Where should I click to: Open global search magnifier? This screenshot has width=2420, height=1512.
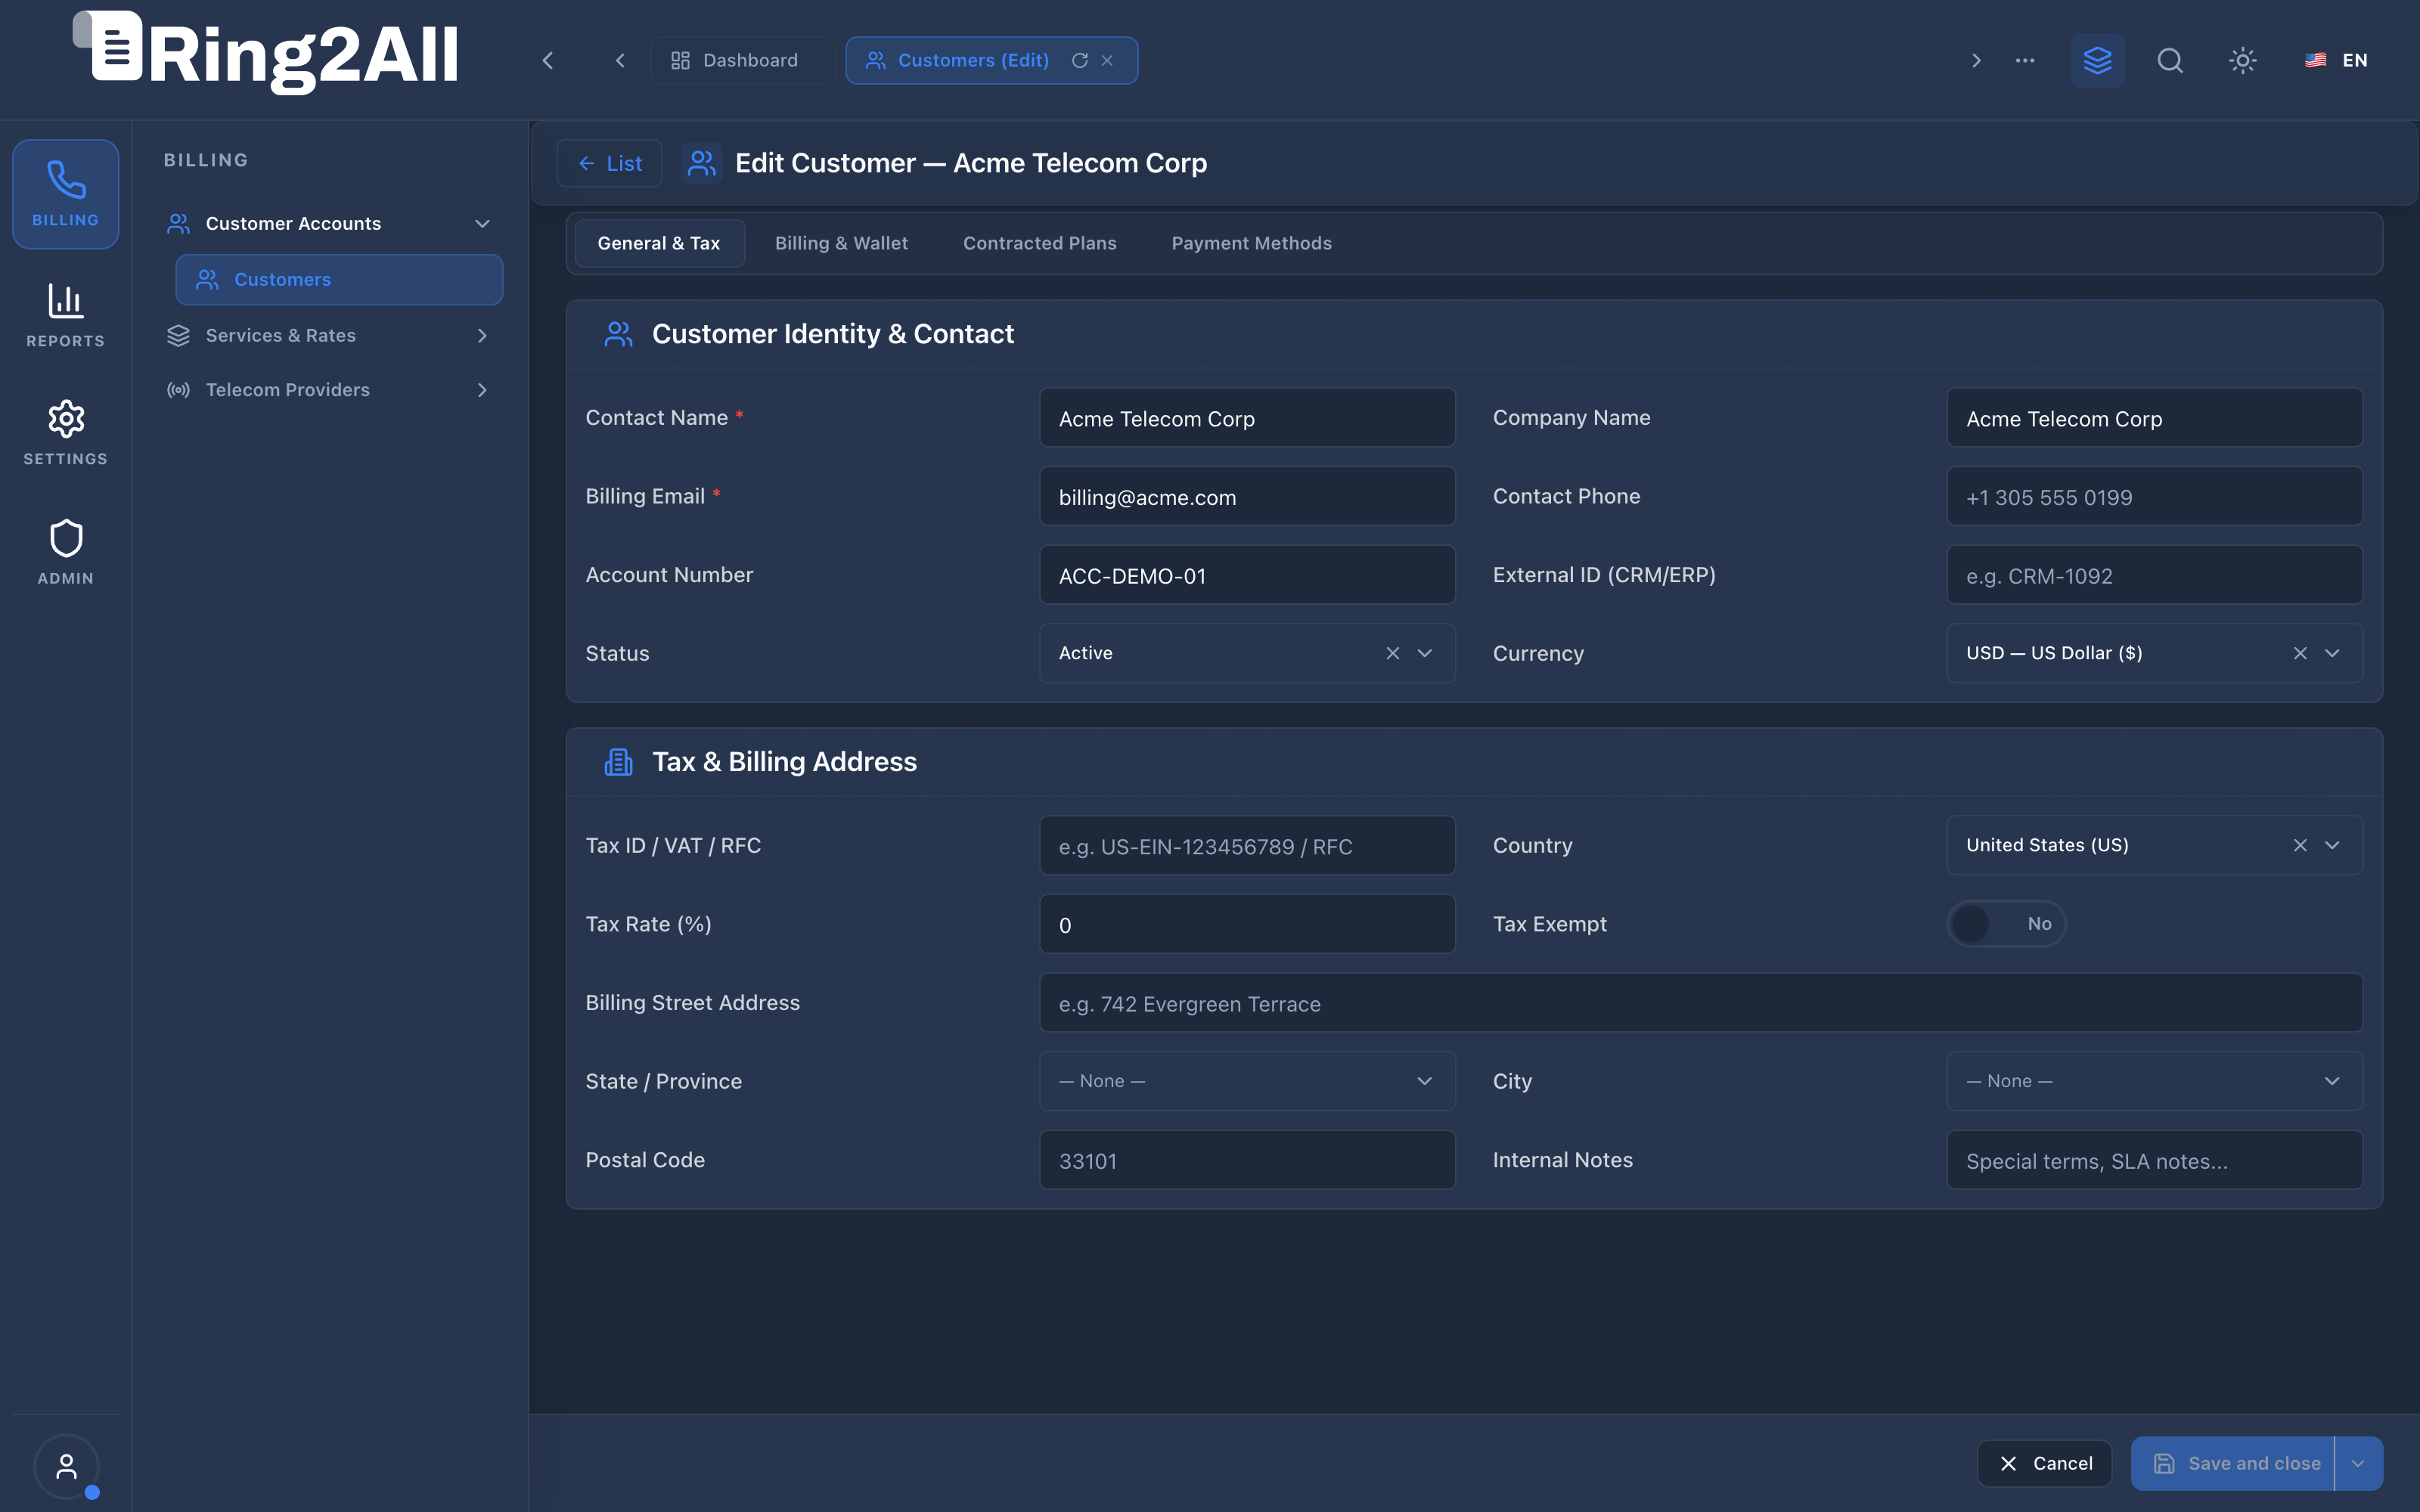[2170, 60]
